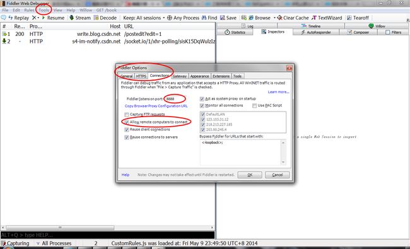Viewport: 410px width, 249px height.
Task: Enable Capture FTP requests checkbox
Action: pyautogui.click(x=127, y=115)
